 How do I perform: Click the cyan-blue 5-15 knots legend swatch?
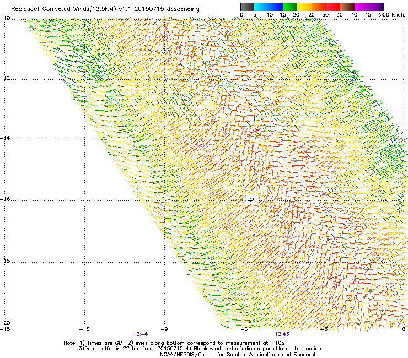(x=269, y=7)
